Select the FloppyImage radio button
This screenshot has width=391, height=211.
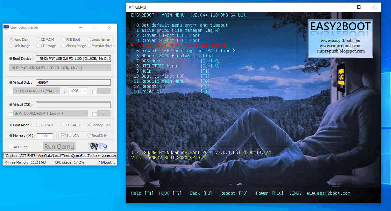click(x=63, y=46)
